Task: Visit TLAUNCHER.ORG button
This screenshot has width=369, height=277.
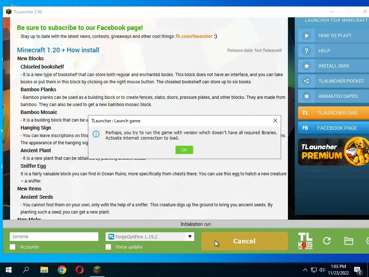Action: pyautogui.click(x=333, y=113)
